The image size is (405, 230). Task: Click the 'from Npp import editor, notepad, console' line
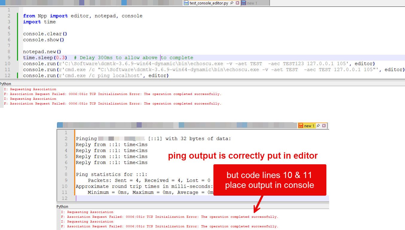click(x=82, y=16)
